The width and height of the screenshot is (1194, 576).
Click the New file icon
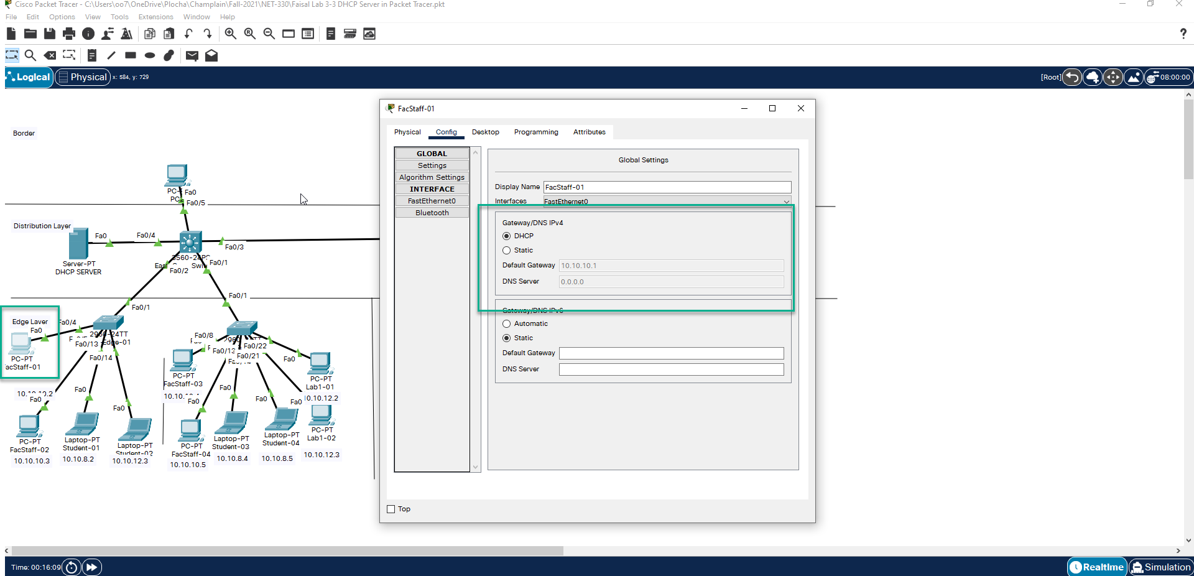pos(11,34)
